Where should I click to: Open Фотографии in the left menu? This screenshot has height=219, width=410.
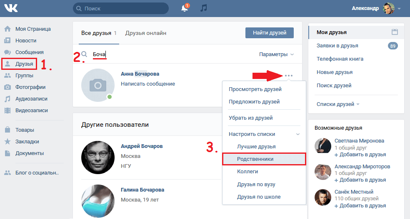(x=30, y=87)
